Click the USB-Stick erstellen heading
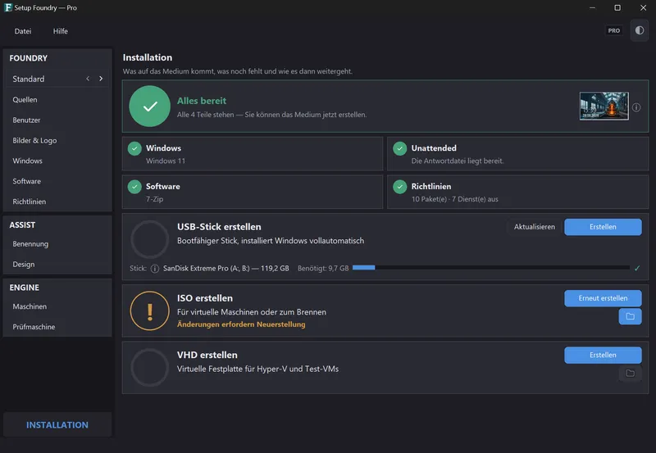 (219, 226)
